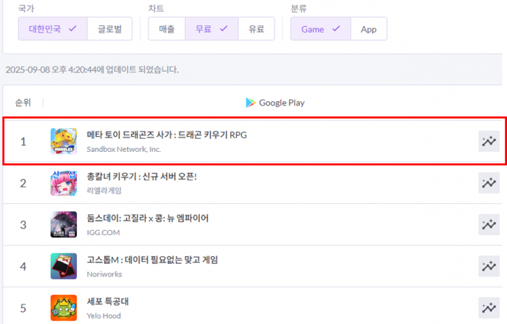The width and height of the screenshot is (507, 324).
Task: Open 총칼녀 키우기 : 신규 서버 오픈! title
Action: click(142, 176)
